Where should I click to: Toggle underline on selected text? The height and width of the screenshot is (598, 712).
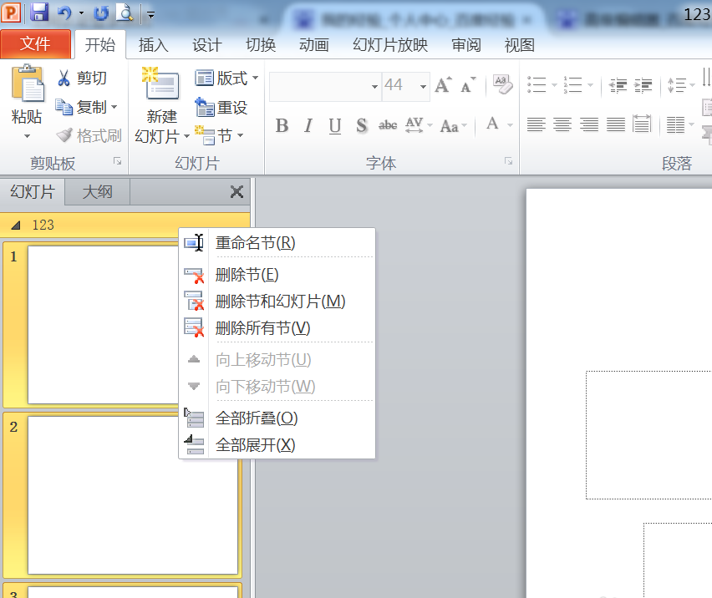coord(333,124)
